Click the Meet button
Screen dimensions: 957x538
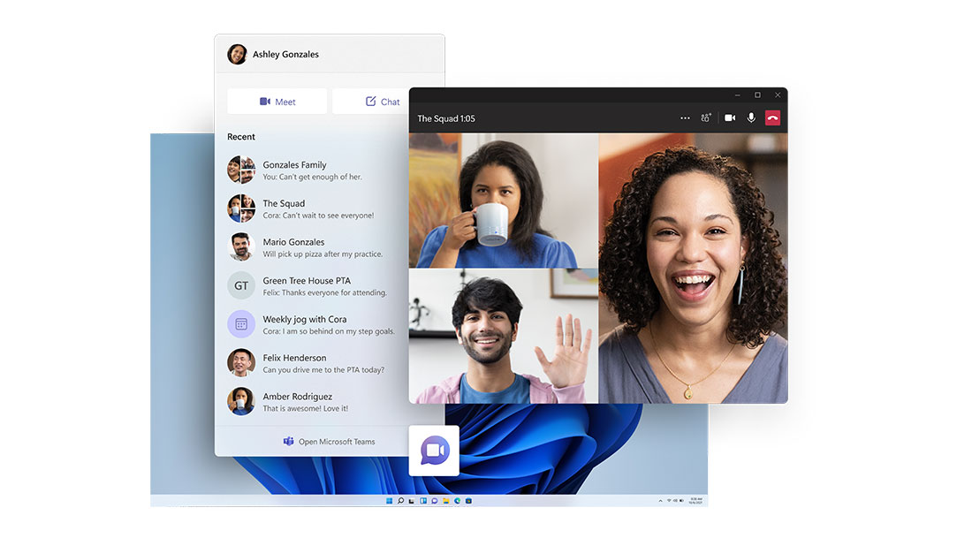[x=277, y=102]
